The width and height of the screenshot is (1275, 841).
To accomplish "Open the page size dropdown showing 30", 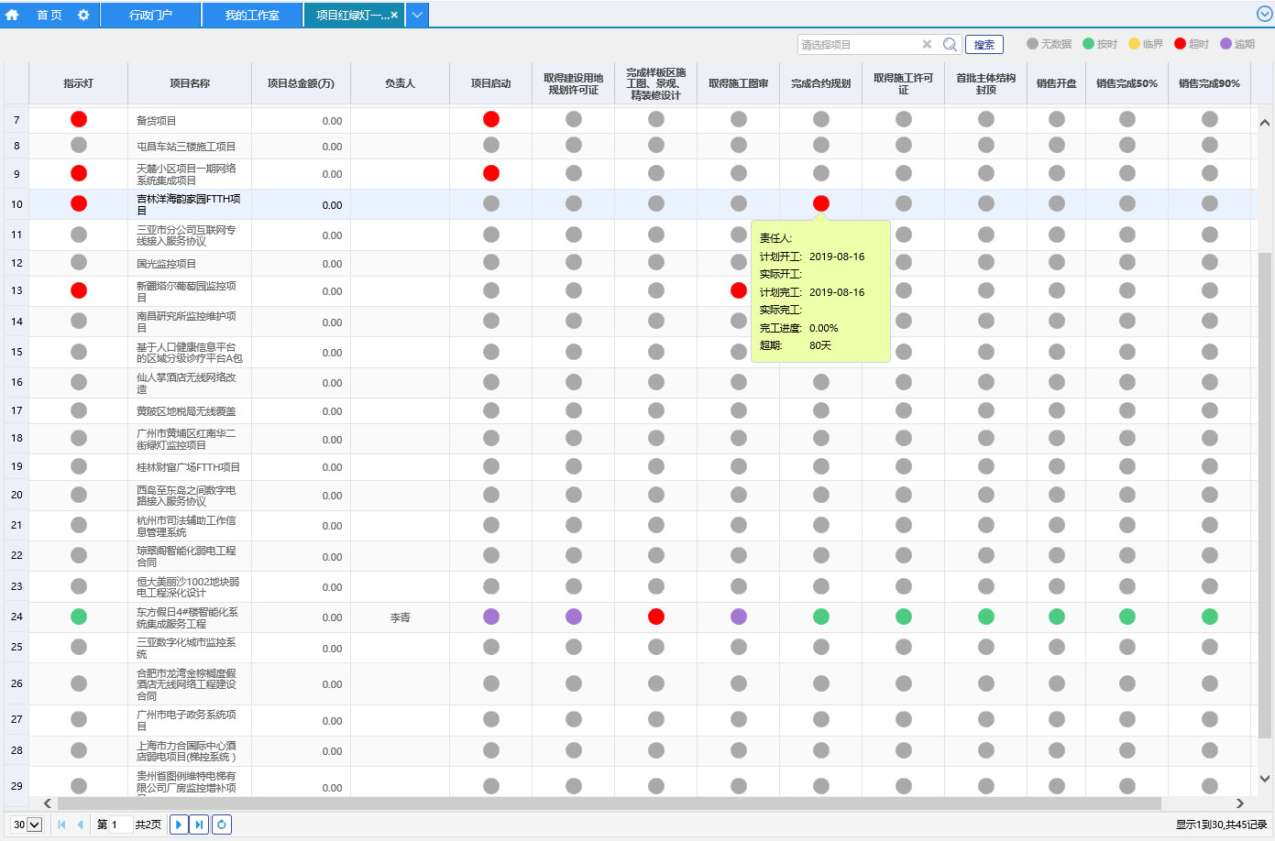I will pyautogui.click(x=27, y=825).
